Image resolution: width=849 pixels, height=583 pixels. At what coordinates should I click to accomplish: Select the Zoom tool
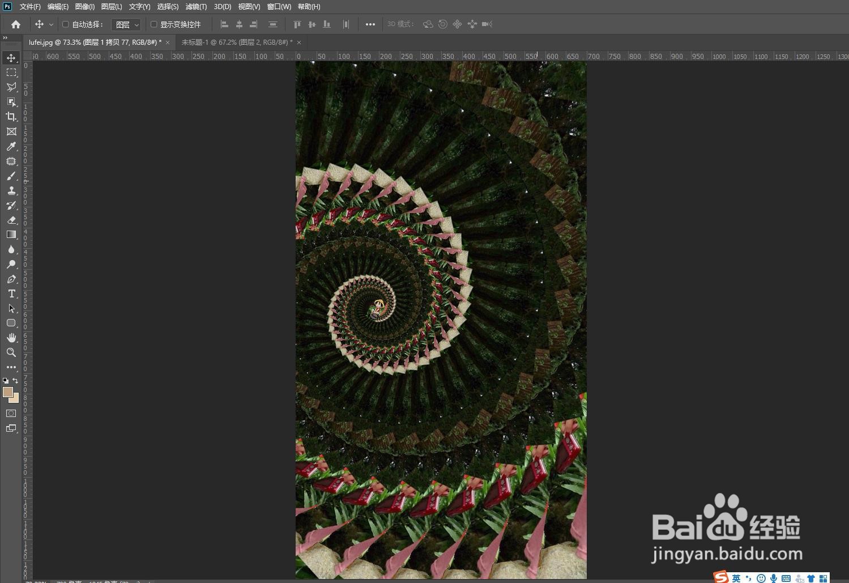(x=11, y=352)
